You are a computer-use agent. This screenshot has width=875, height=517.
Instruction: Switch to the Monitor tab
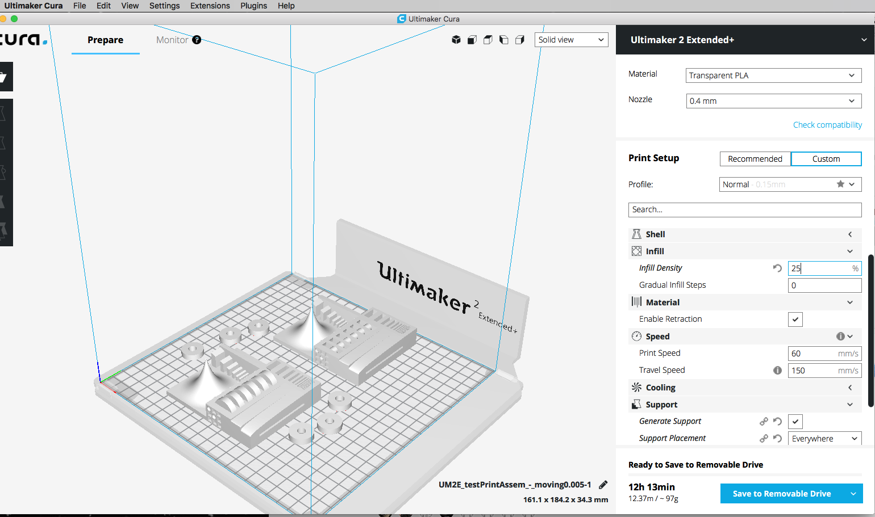(172, 40)
